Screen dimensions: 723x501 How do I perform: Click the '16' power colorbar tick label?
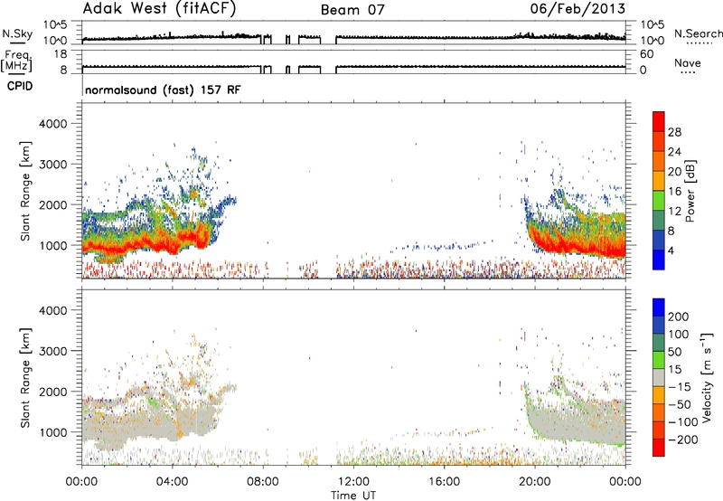674,192
